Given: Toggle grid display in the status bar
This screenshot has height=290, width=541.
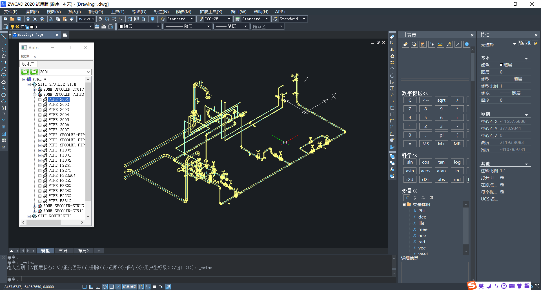Looking at the screenshot, I should pyautogui.click(x=91, y=287).
